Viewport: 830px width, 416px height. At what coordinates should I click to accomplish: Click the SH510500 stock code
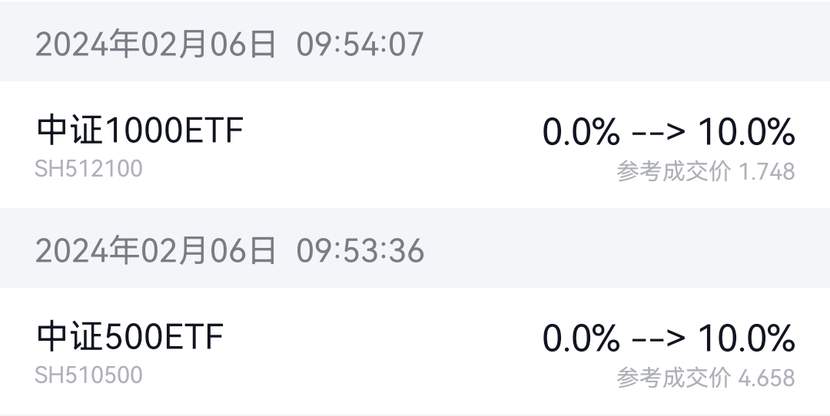(88, 375)
